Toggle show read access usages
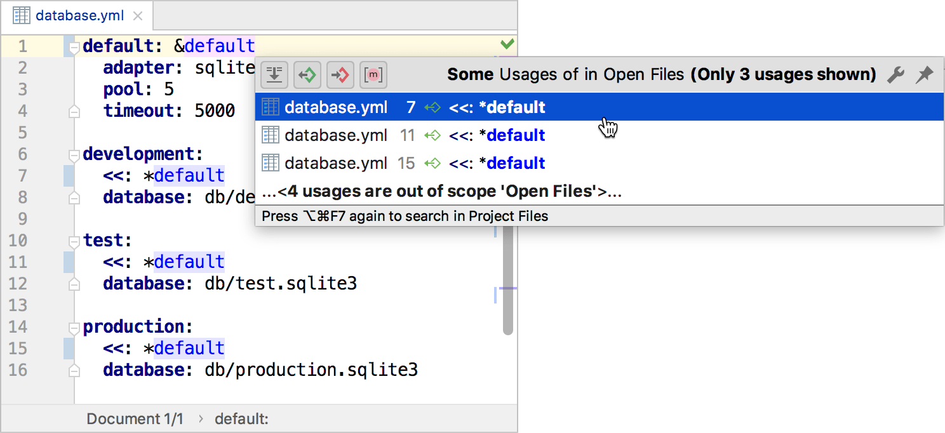 pyautogui.click(x=307, y=75)
